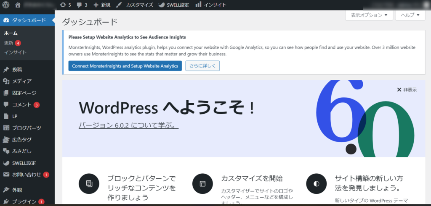Open インサイト in the admin bar

pos(215,5)
